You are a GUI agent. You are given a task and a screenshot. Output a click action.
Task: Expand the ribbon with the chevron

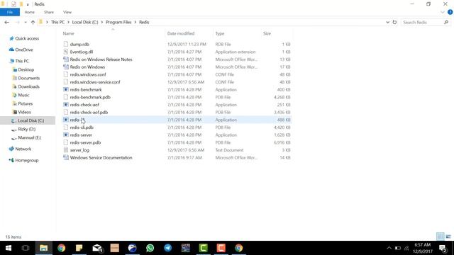point(443,12)
